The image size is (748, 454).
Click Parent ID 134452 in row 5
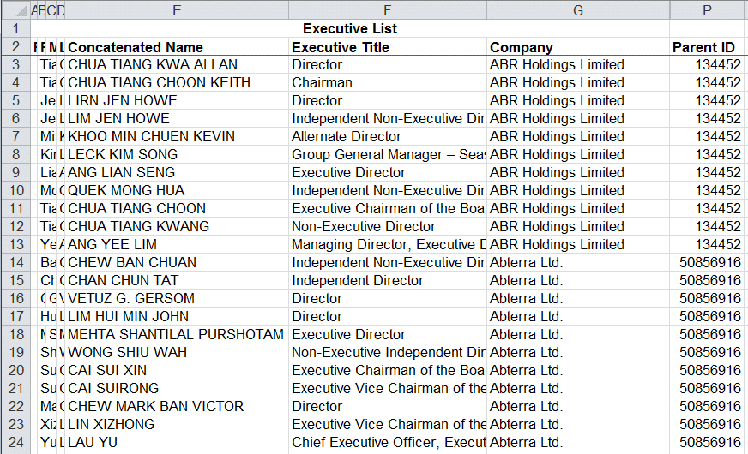click(708, 100)
